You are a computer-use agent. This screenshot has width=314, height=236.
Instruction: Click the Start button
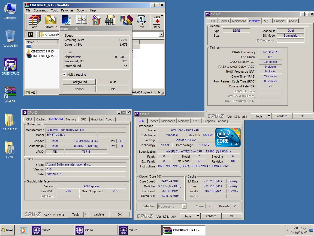click(x=8, y=230)
